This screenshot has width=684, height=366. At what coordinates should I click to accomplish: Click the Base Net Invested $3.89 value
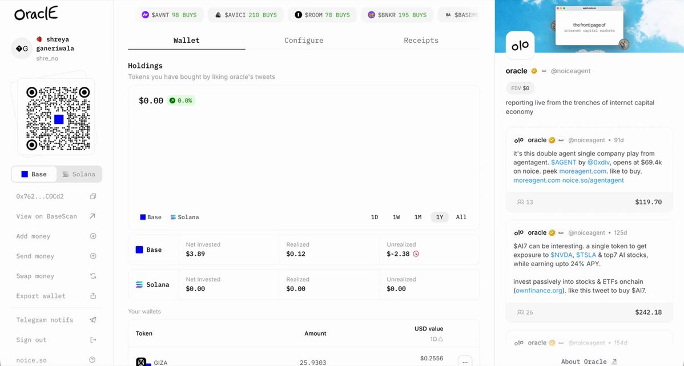click(x=195, y=254)
